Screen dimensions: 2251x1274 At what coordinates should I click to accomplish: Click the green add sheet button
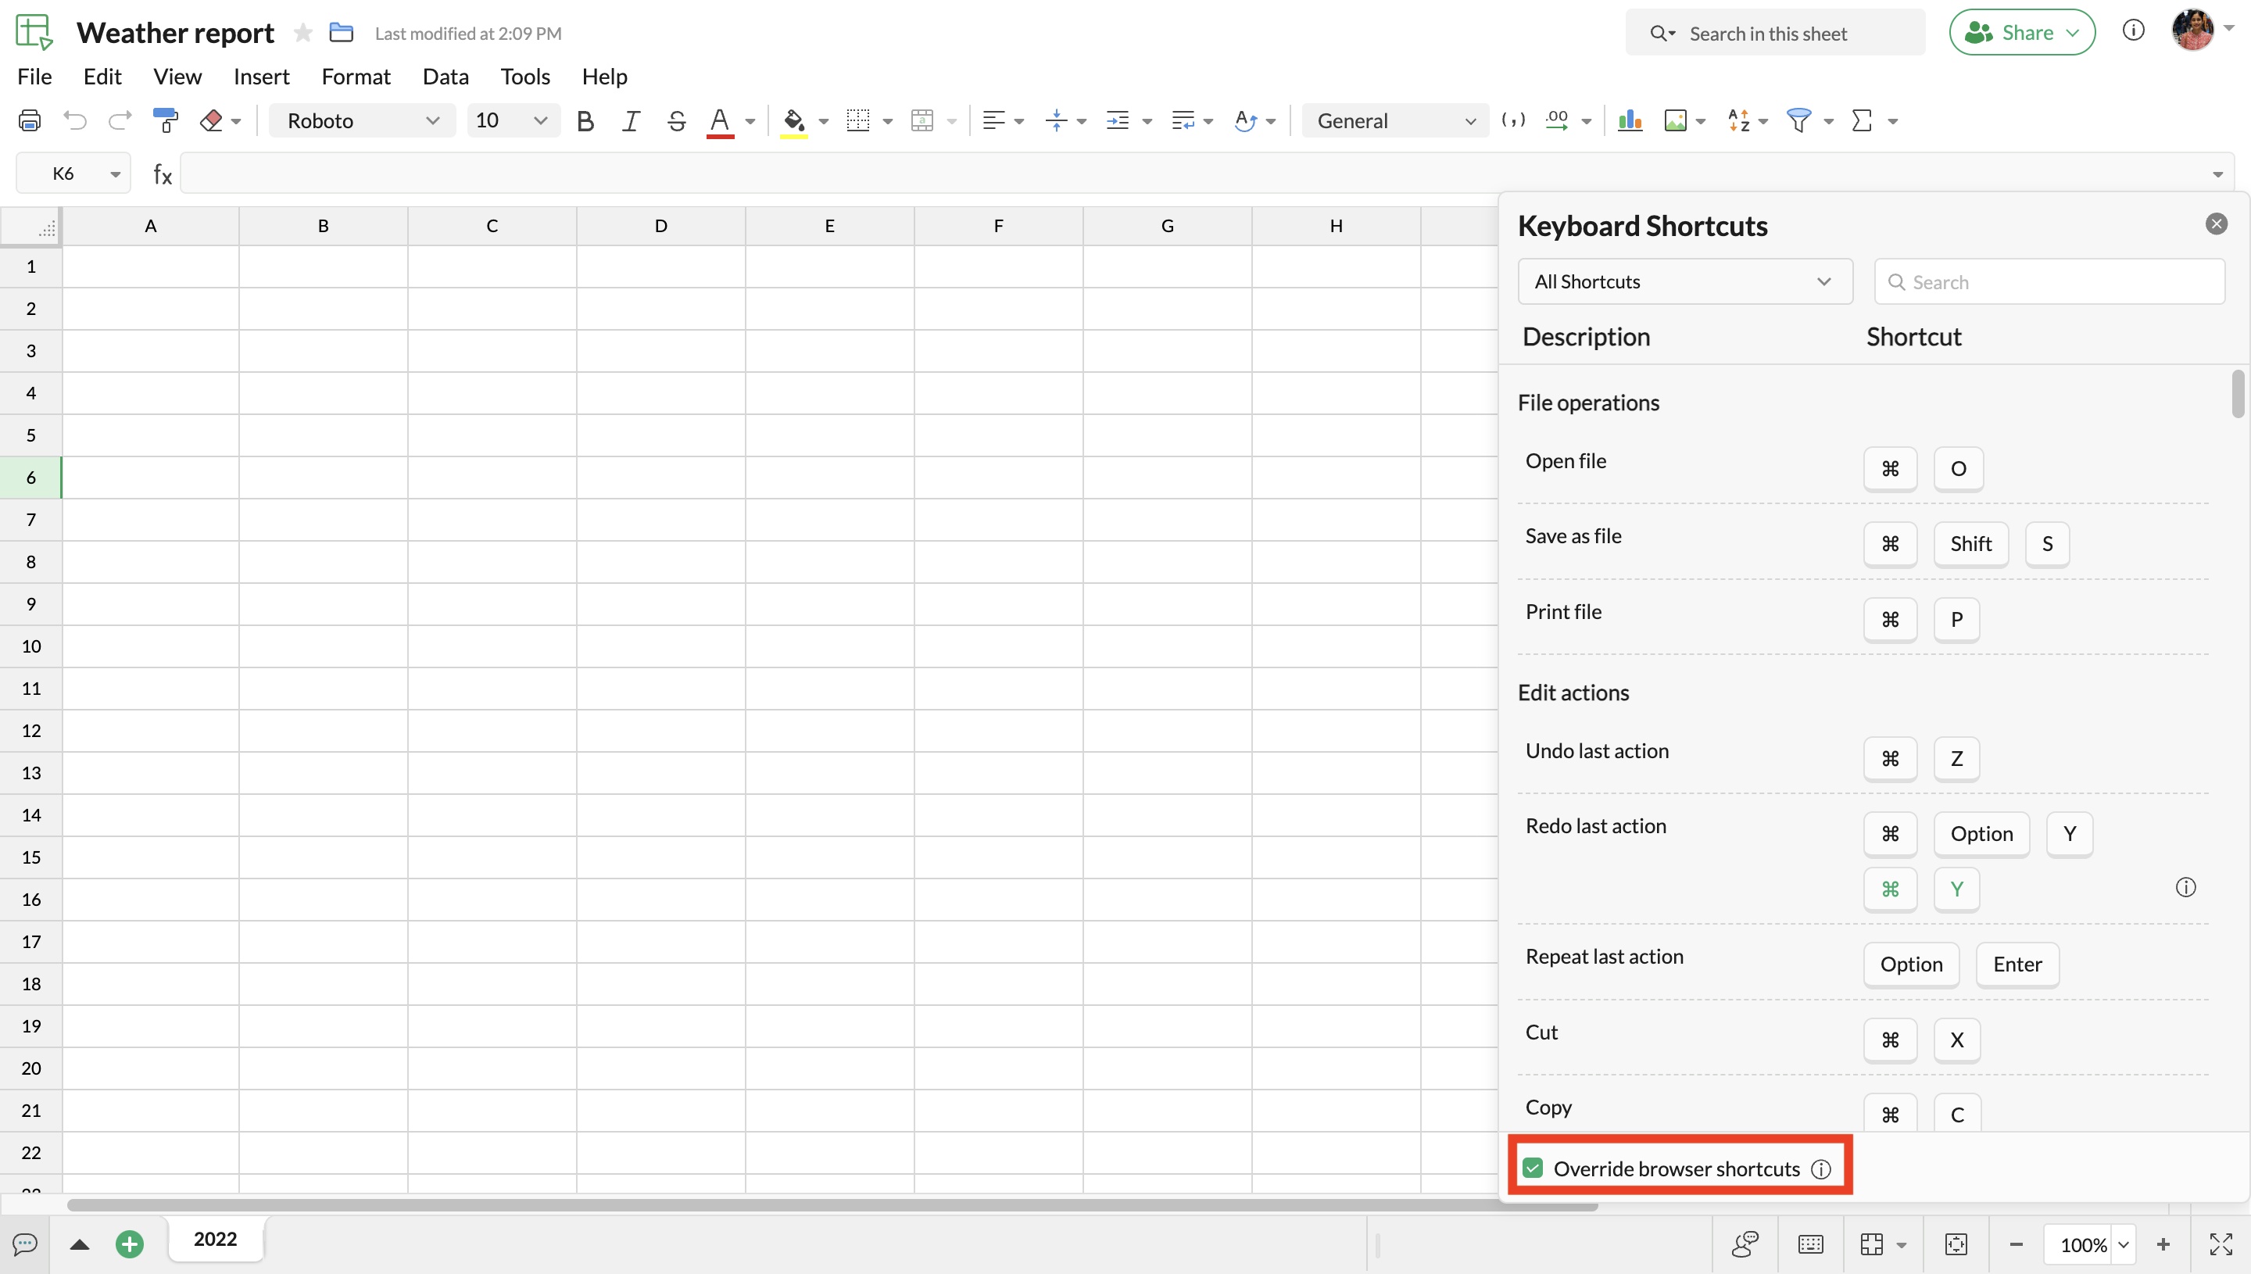[x=130, y=1244]
